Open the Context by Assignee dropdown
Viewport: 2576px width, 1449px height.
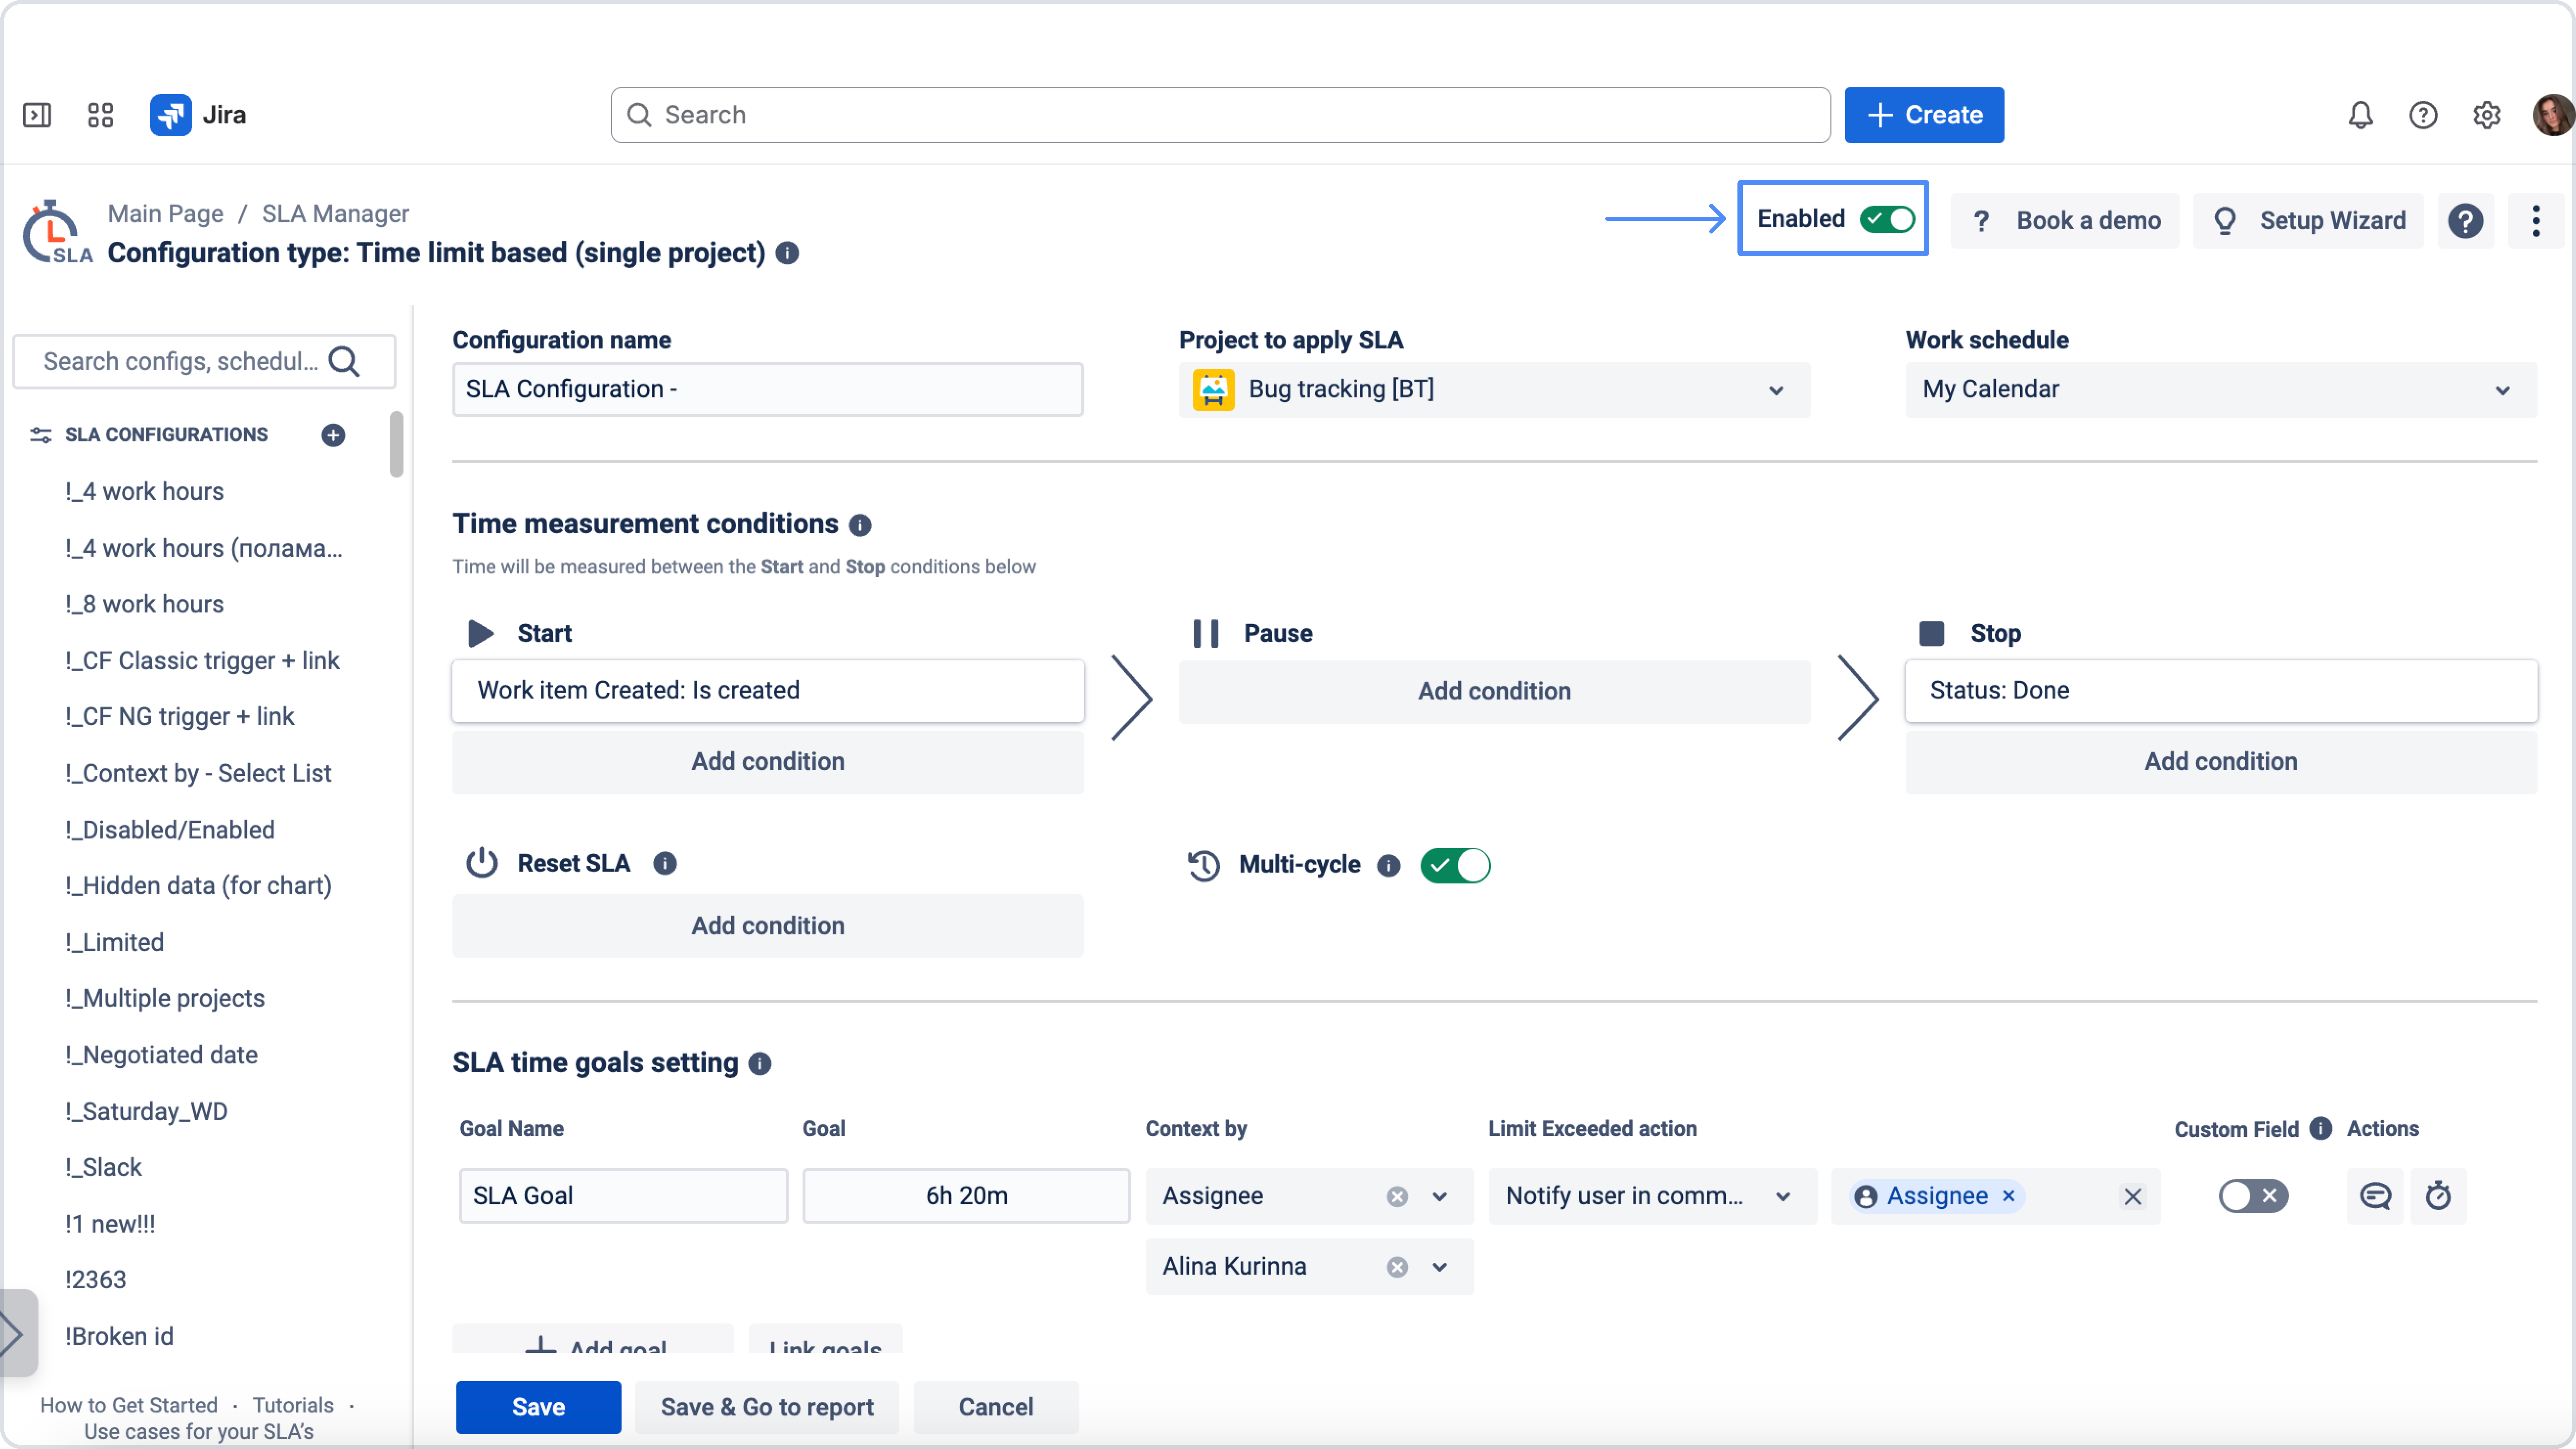(1440, 1197)
